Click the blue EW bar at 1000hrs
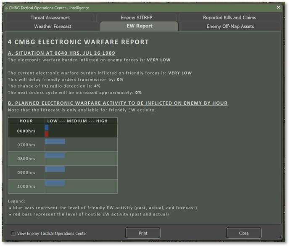Viewport: 290px width, 247px height. click(x=55, y=183)
